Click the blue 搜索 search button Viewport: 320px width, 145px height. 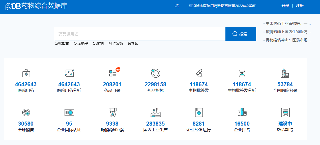click(241, 34)
